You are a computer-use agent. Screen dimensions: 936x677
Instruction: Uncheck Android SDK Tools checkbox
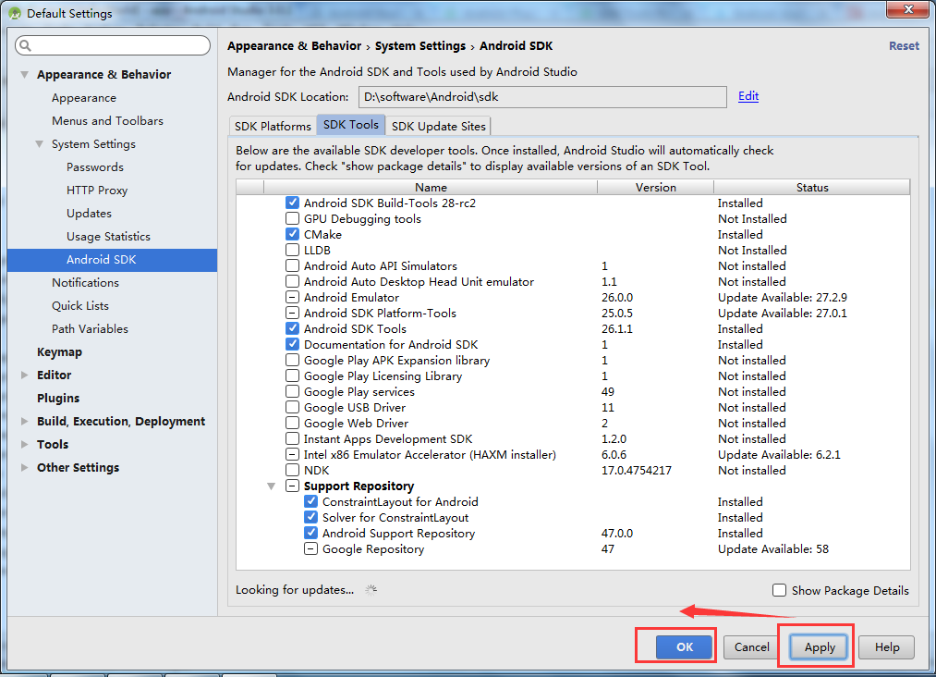293,328
